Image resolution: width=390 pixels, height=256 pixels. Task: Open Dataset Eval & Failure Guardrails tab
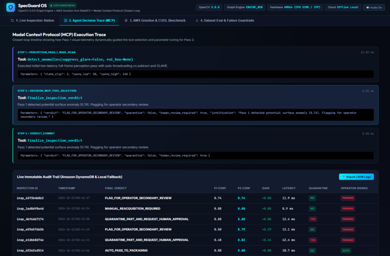[225, 21]
